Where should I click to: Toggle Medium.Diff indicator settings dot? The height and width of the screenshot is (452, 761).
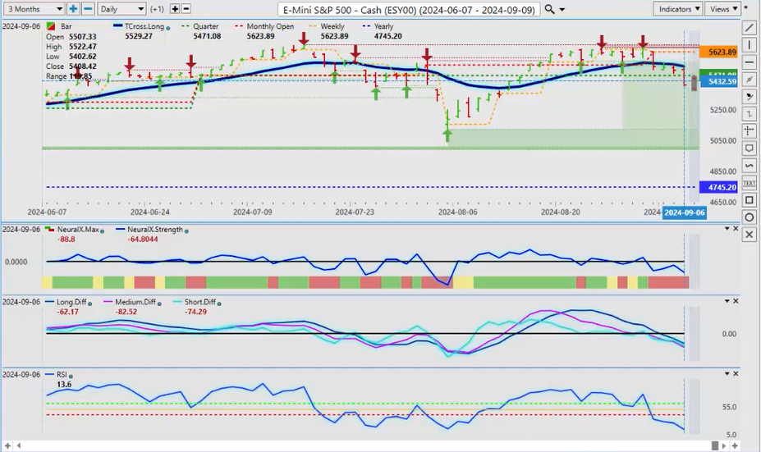tap(159, 304)
